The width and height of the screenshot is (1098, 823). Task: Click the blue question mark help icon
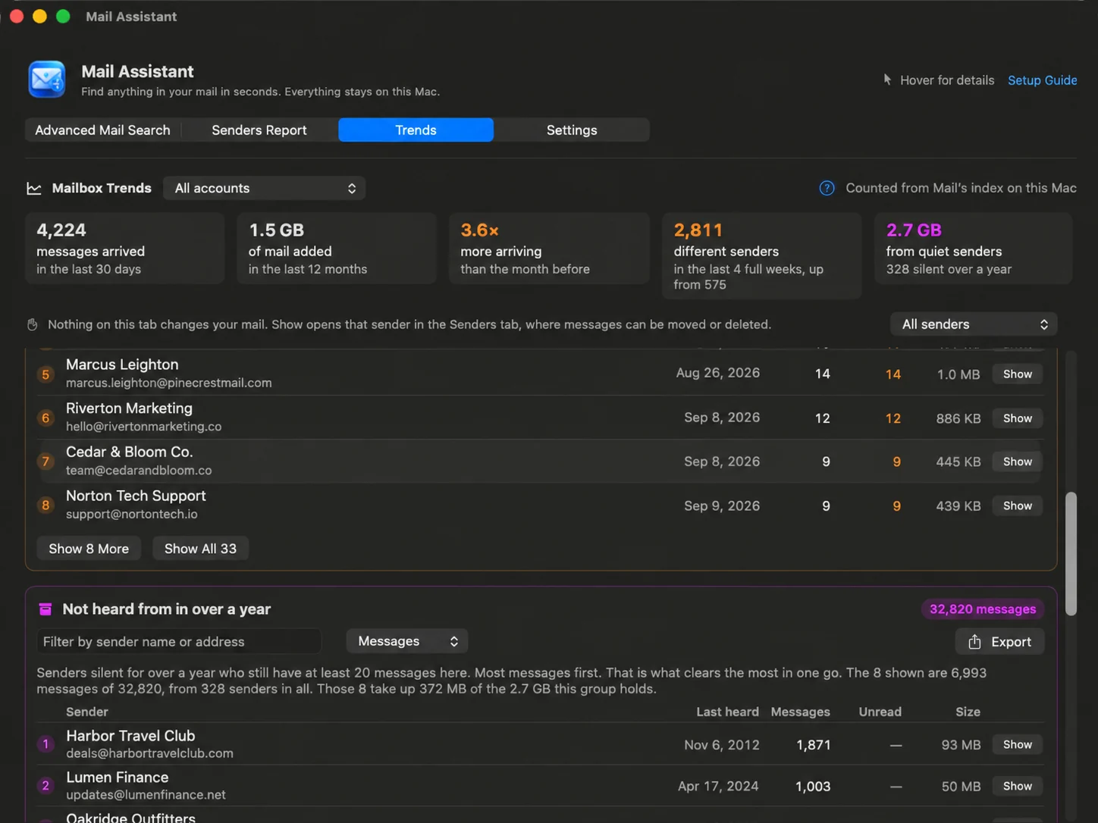827,188
